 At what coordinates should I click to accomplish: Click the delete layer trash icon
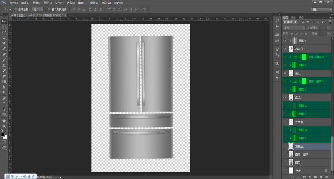click(x=327, y=177)
